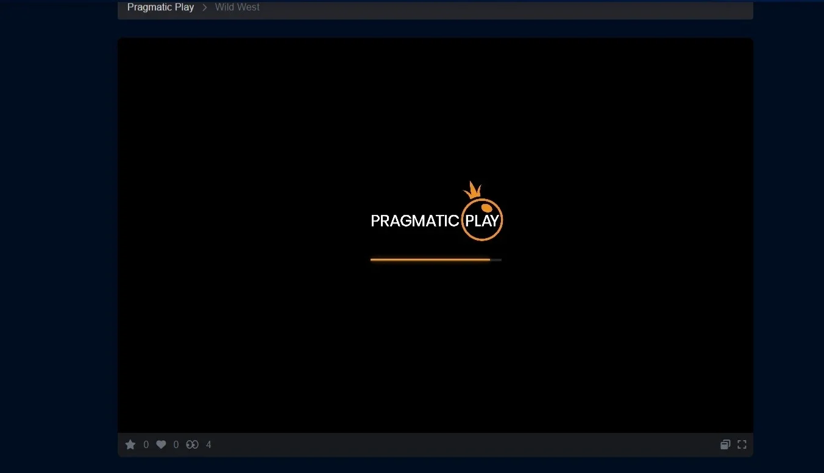The width and height of the screenshot is (824, 473).
Task: Click the glasses views icon
Action: tap(192, 445)
